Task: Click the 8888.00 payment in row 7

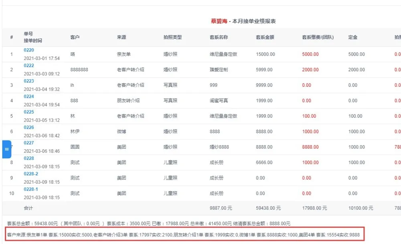Action: (310, 147)
